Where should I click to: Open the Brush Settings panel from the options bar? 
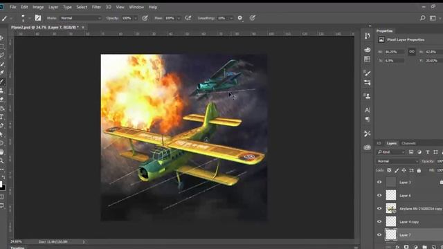(x=38, y=18)
